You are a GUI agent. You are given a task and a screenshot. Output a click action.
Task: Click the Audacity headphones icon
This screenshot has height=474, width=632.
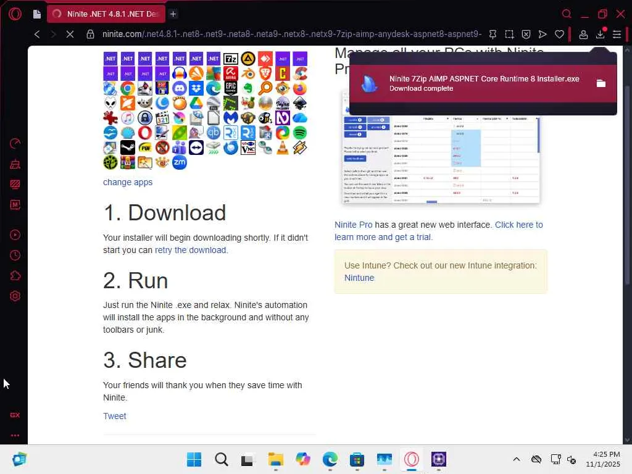(x=180, y=73)
